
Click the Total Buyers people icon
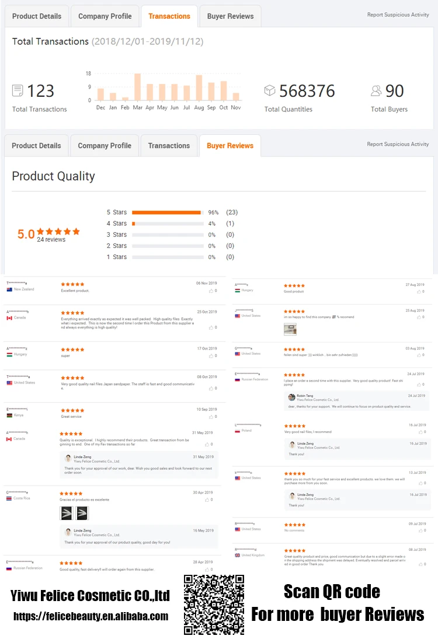point(376,91)
